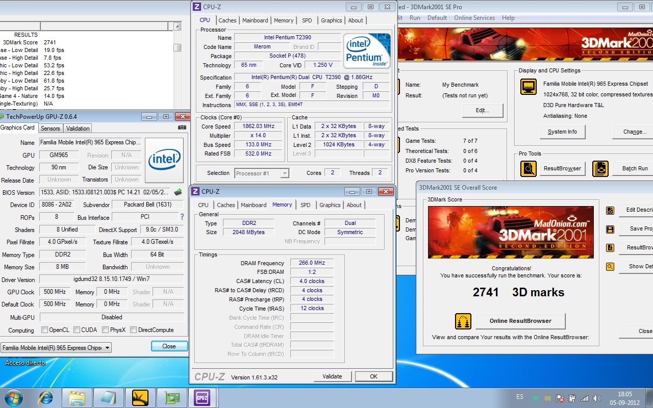Click the CPU-Z title bar icon of Memory window
Viewport: 653px width, 408px height.
click(195, 192)
